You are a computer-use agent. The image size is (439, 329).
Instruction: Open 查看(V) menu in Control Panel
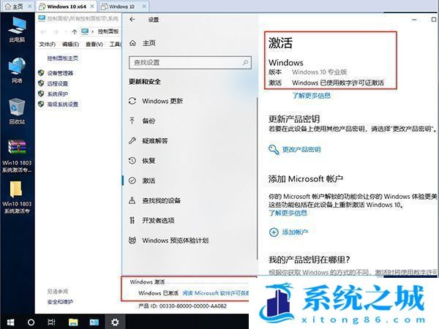tap(94, 44)
